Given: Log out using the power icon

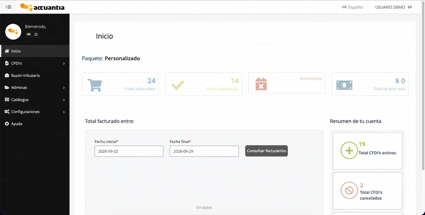Looking at the screenshot, I should pyautogui.click(x=36, y=34).
